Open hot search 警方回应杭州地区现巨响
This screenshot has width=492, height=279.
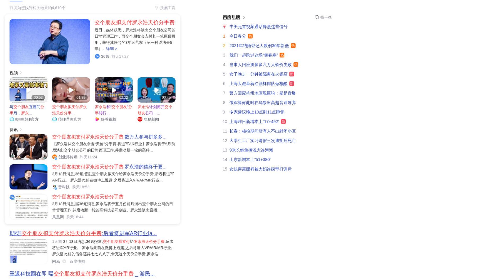262,93
